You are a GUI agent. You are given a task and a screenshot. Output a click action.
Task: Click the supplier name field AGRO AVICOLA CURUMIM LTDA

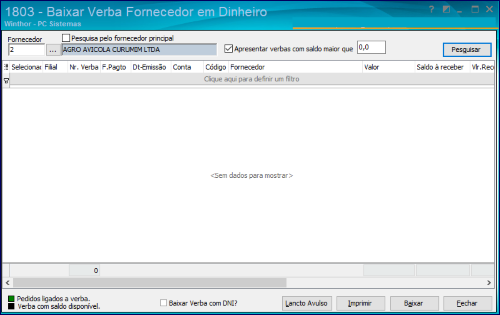coord(139,50)
